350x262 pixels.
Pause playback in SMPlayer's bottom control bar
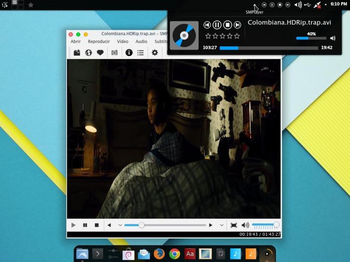(x=85, y=225)
